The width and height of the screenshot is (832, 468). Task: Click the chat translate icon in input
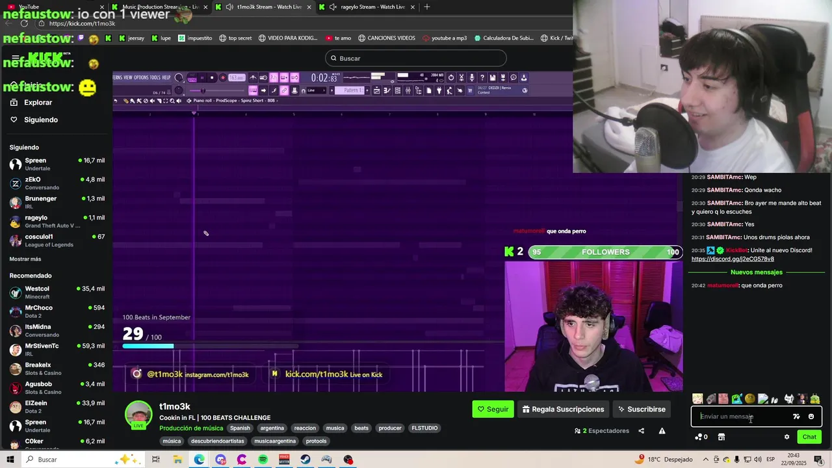[x=796, y=417]
